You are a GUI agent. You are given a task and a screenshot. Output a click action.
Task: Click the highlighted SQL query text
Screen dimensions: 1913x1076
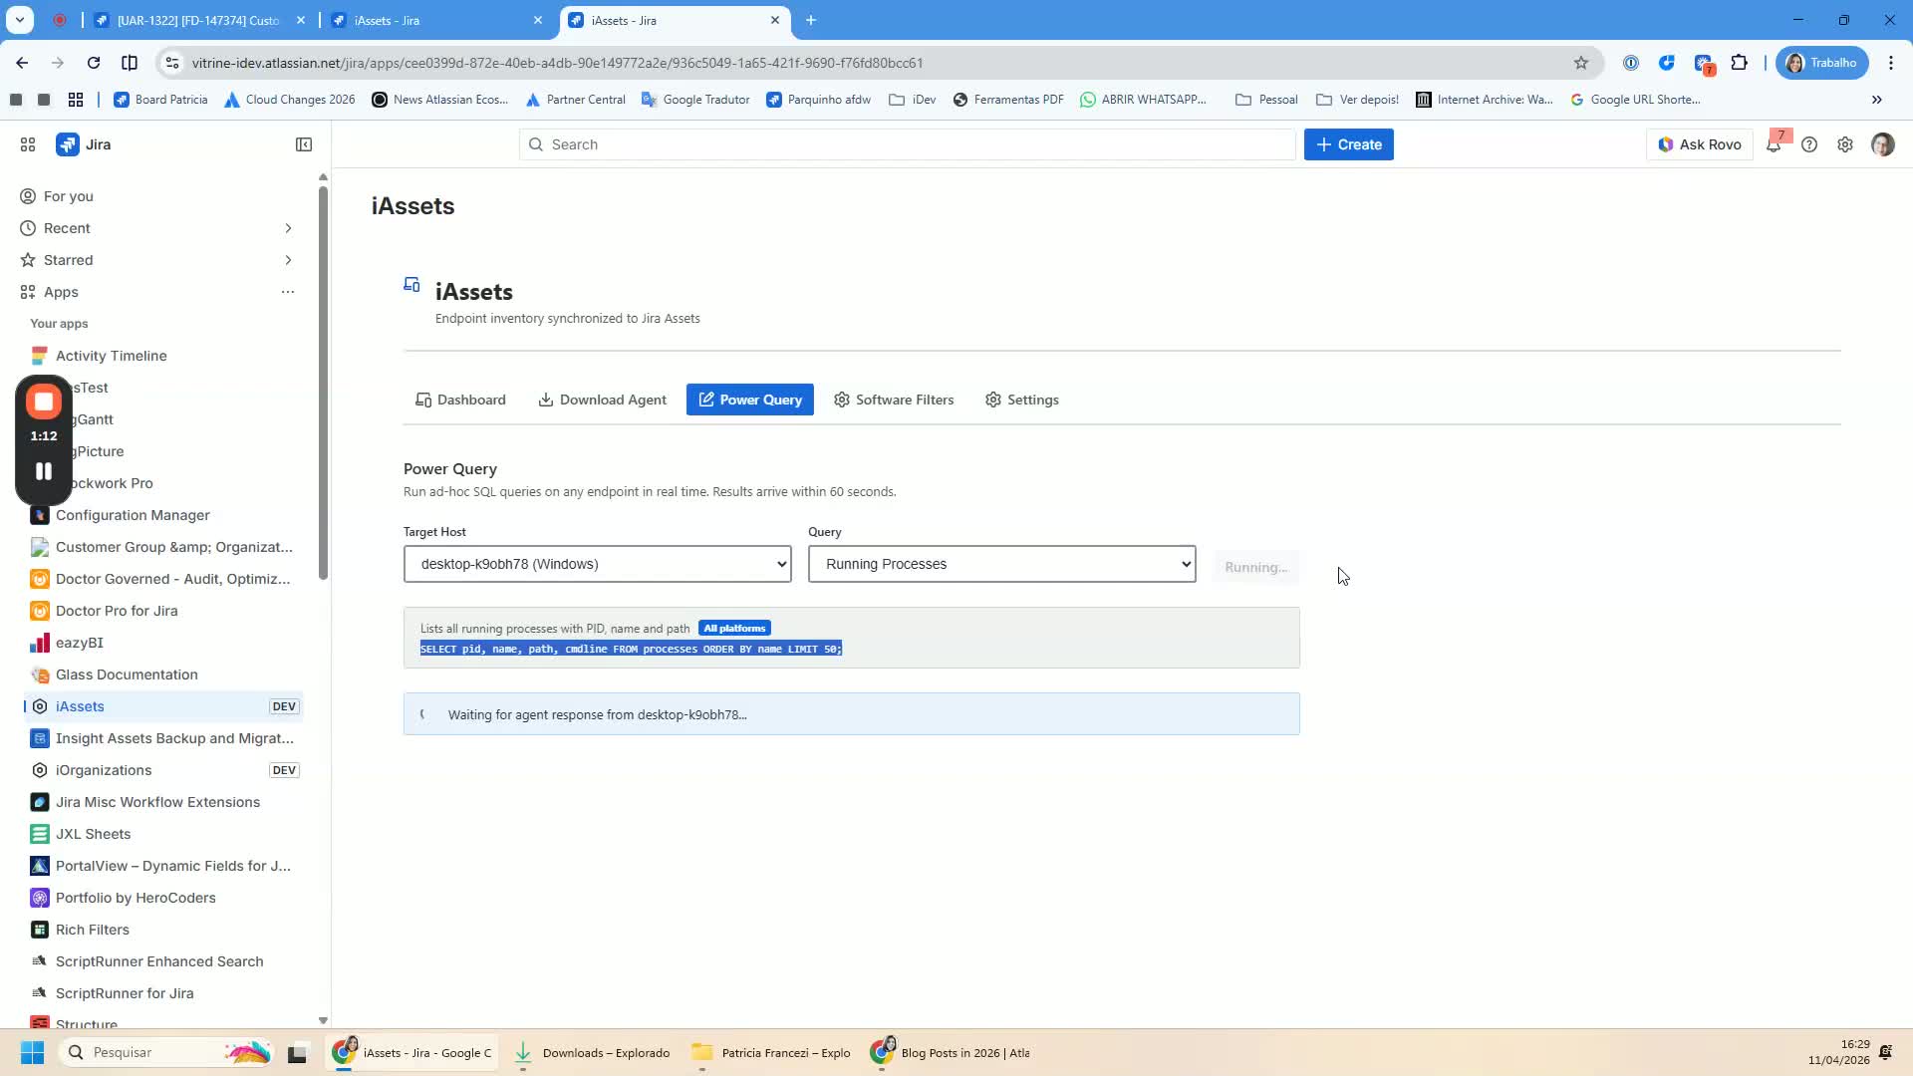631,649
